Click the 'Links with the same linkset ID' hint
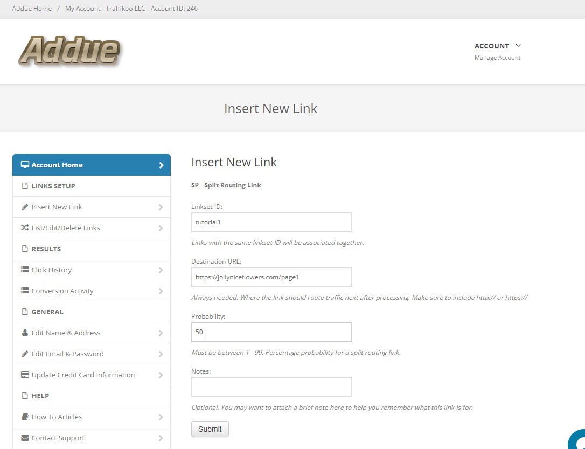 tap(277, 243)
